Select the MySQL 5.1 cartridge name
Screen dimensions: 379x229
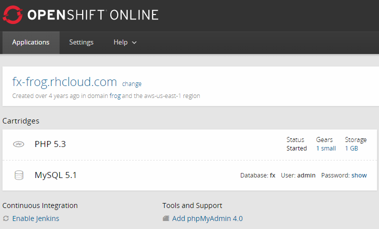click(x=56, y=175)
